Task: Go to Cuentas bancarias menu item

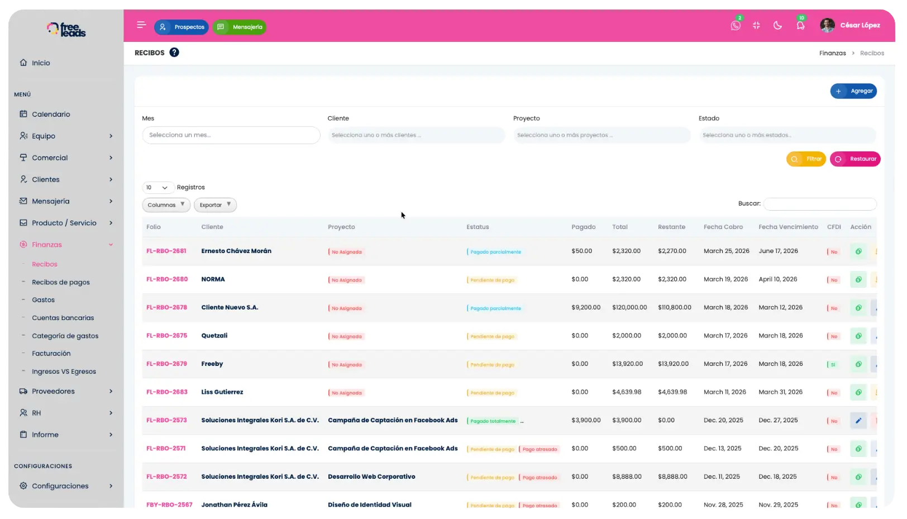Action: pyautogui.click(x=63, y=318)
